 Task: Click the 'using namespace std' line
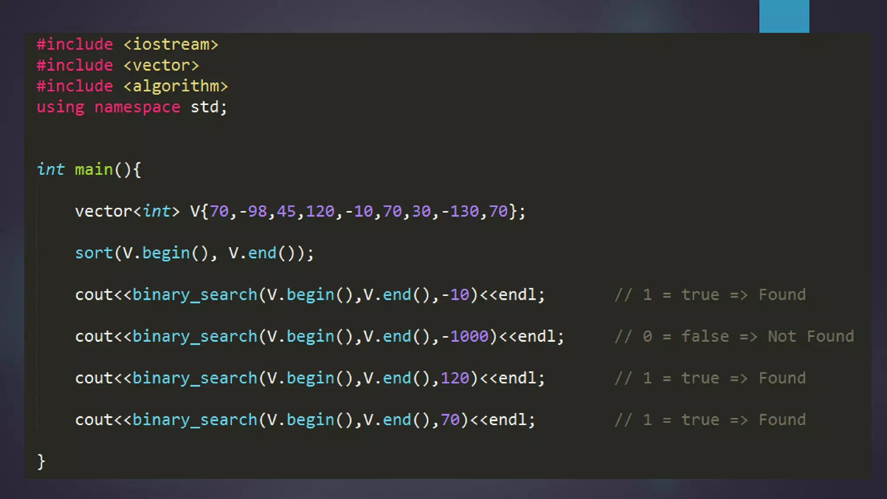[132, 107]
